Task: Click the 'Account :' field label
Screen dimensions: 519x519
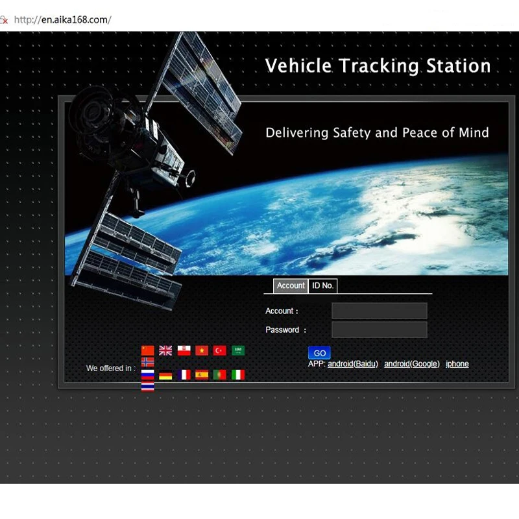Action: (x=282, y=311)
